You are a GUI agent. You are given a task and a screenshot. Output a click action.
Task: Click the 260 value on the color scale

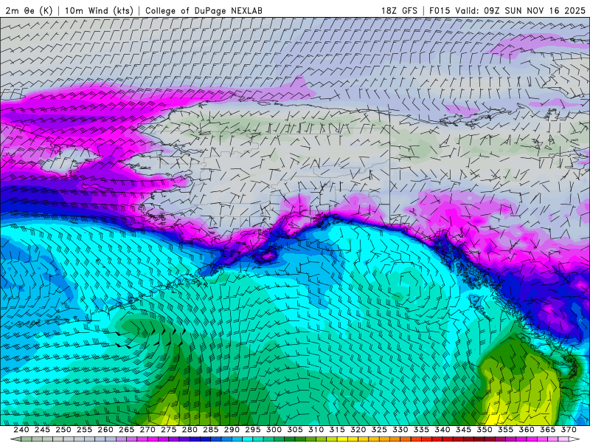(x=105, y=430)
